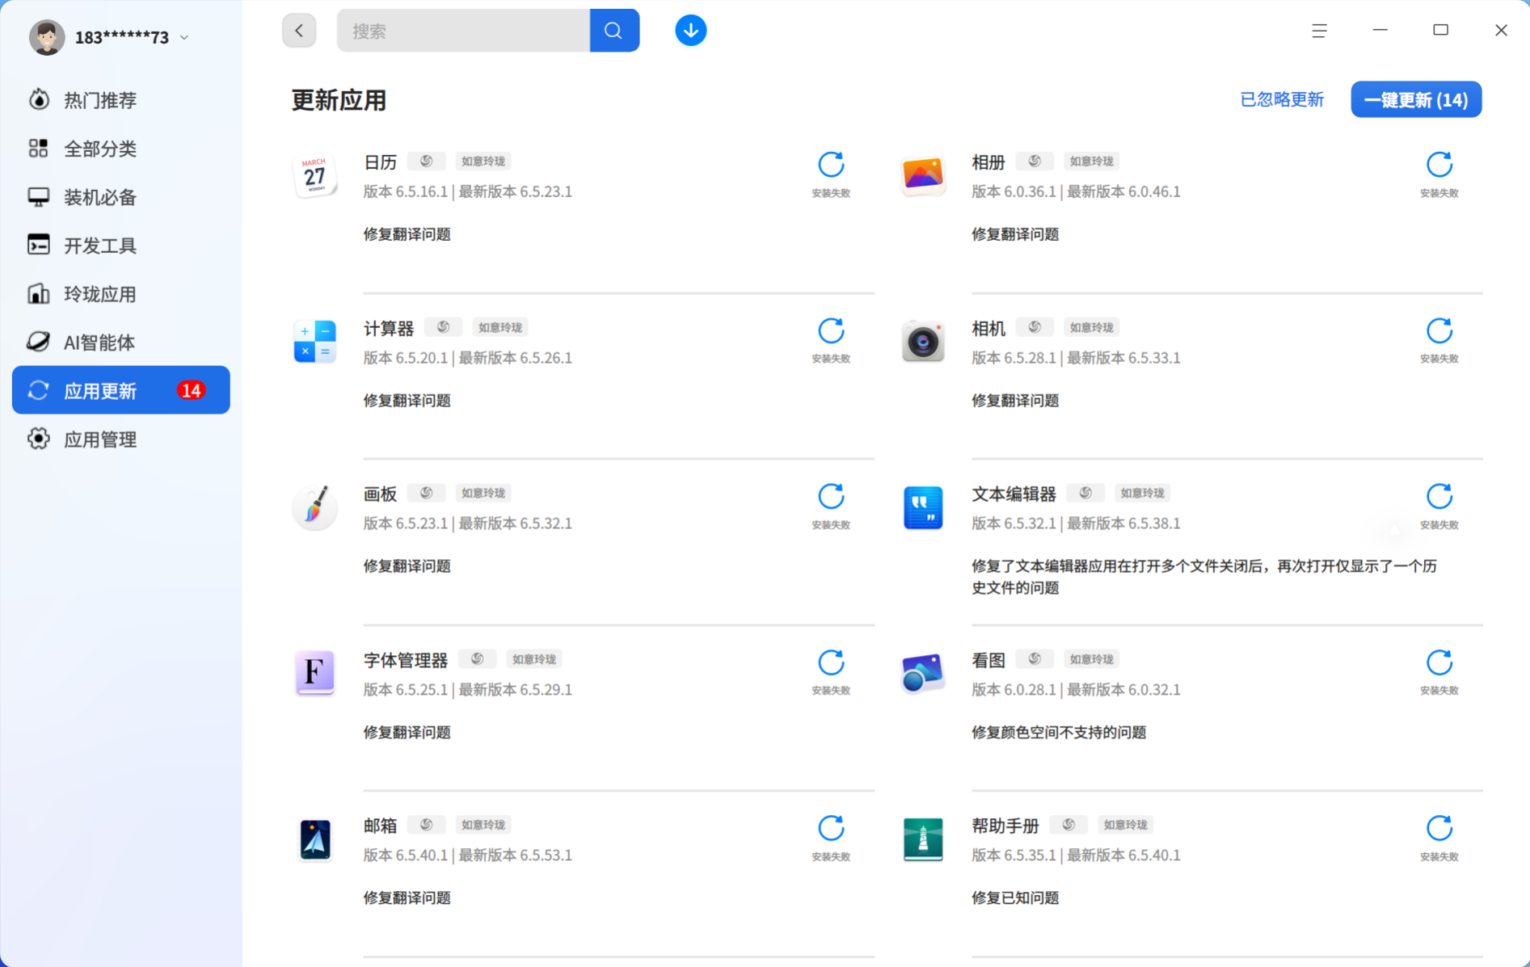
Task: Open the 计算器 calculator app icon
Action: [314, 342]
